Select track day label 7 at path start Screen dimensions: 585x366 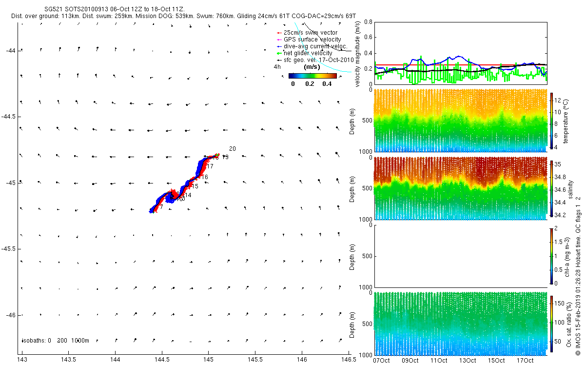161,207
